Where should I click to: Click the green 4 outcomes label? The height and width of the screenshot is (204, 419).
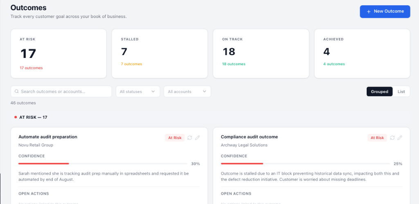tap(334, 64)
